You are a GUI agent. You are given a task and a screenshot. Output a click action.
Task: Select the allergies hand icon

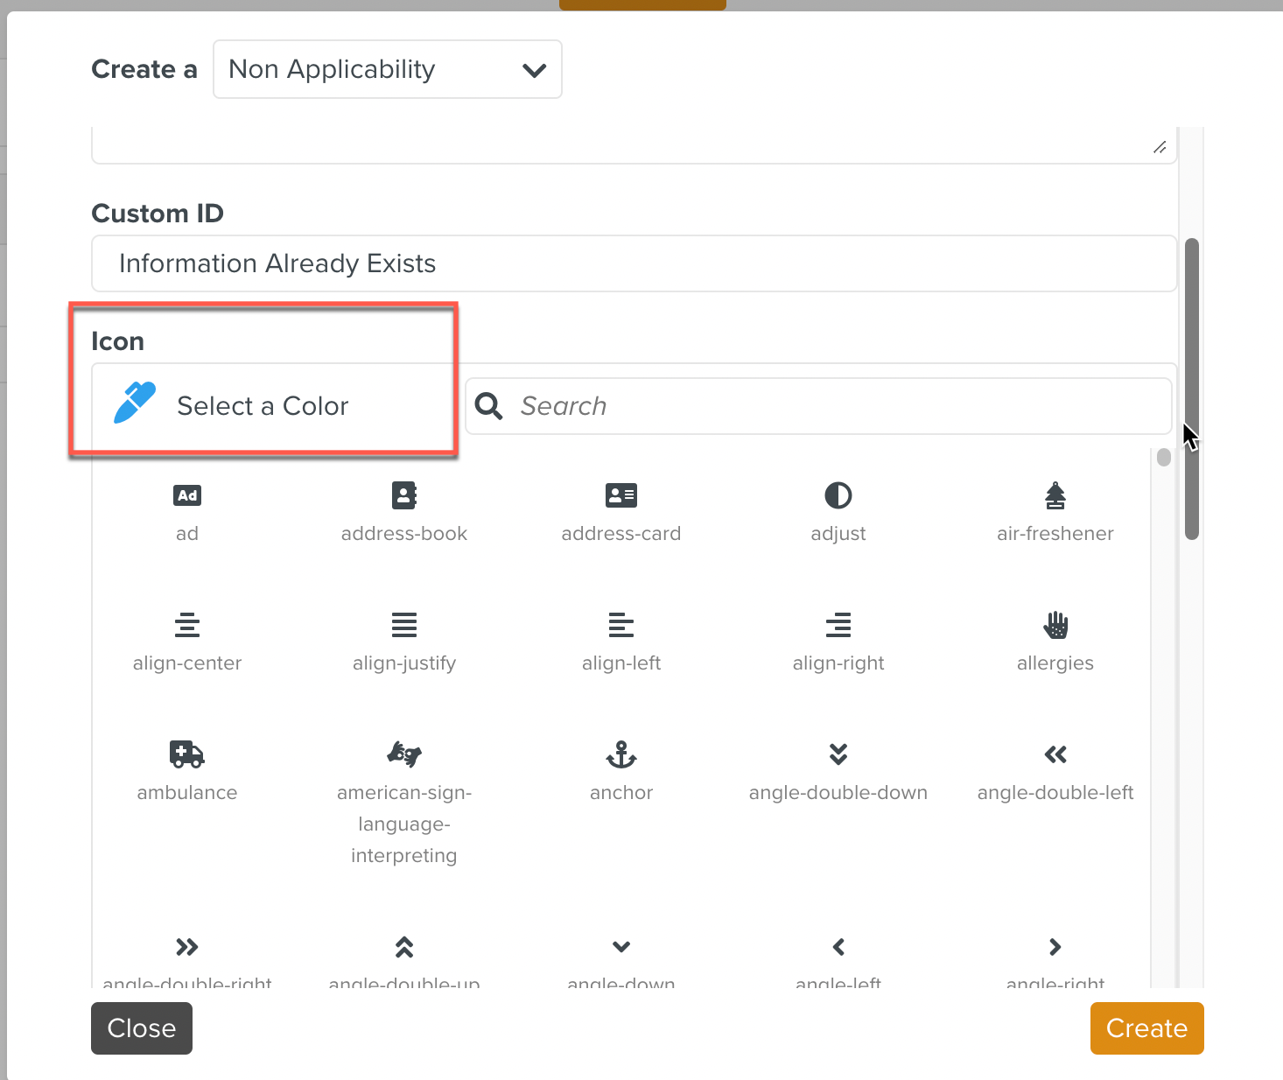[x=1055, y=626]
